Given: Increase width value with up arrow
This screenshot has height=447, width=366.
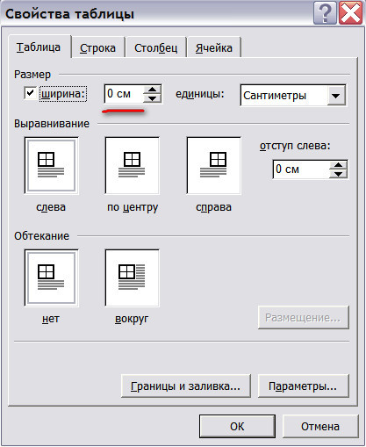Looking at the screenshot, I should pyautogui.click(x=152, y=90).
